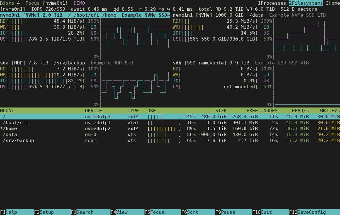The image size is (340, 215).
Task: Click nvme0n1 usage meter 1.5 TiB/1.9 TiB
Action: [x=42, y=39]
